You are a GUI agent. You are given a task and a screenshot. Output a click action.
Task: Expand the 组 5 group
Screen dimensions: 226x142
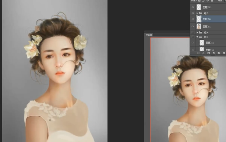click(197, 13)
